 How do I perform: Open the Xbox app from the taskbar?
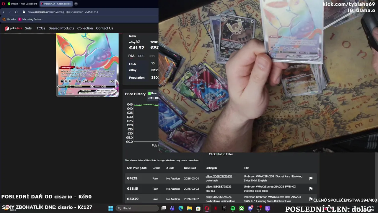pyautogui.click(x=242, y=208)
